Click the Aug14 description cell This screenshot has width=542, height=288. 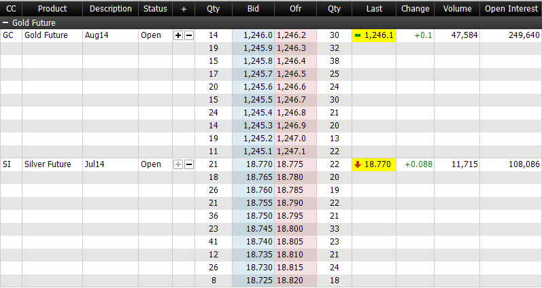click(x=97, y=35)
